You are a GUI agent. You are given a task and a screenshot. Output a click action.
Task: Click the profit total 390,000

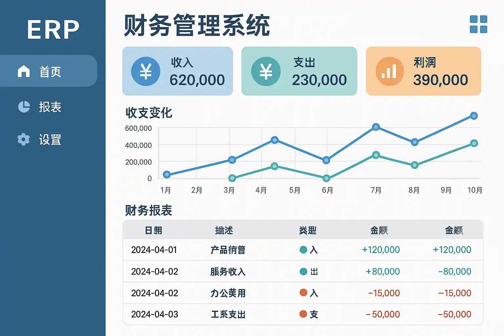tap(441, 80)
